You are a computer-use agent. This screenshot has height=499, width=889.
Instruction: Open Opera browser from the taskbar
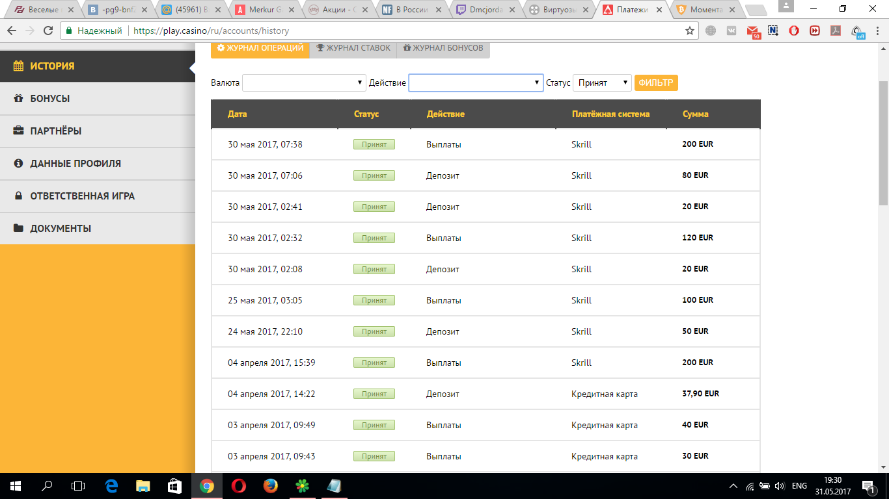(x=239, y=485)
